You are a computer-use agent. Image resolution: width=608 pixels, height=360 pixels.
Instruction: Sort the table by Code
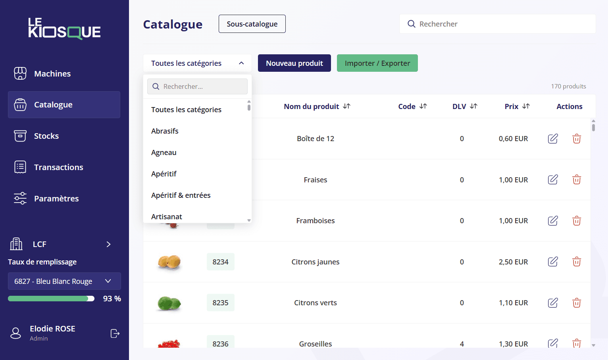[423, 106]
